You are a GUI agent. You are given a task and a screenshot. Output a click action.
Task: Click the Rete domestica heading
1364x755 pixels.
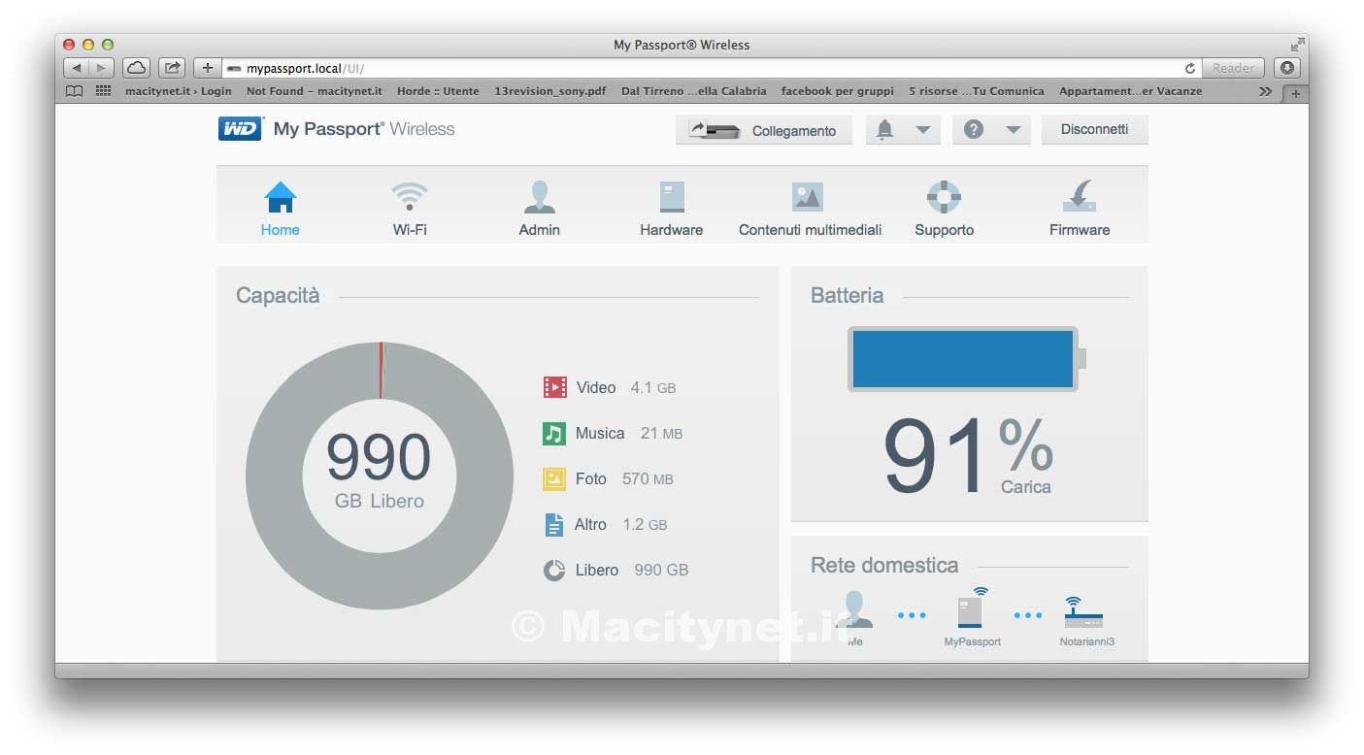(x=884, y=565)
